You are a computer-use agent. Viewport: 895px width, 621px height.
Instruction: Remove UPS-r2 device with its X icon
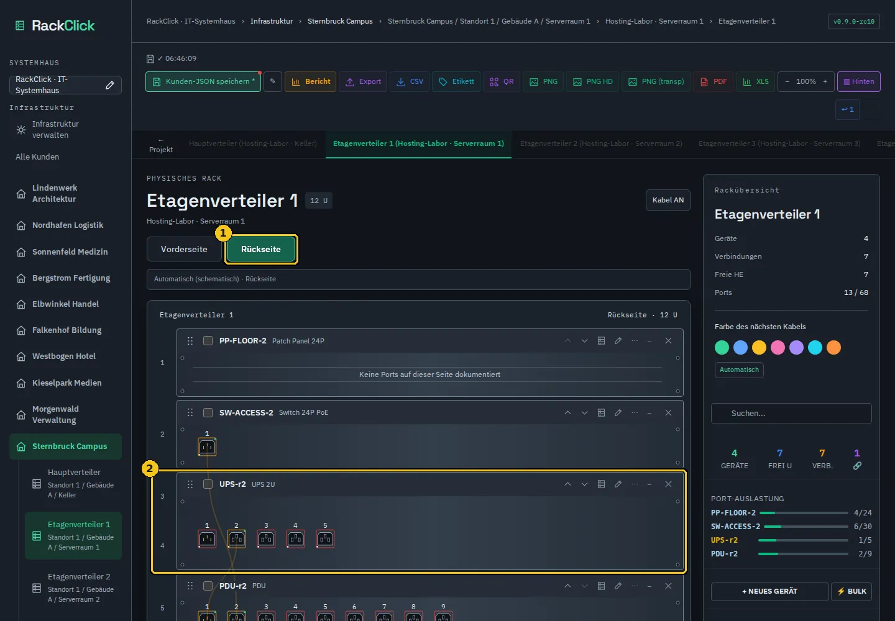point(668,484)
